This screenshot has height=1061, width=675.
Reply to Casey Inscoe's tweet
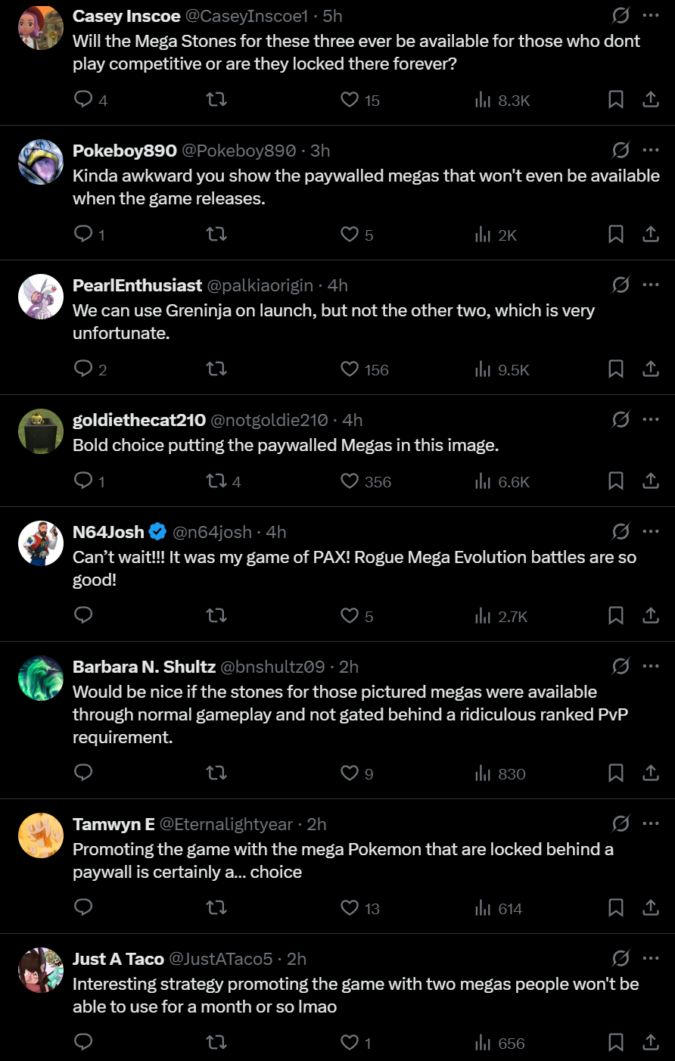tap(83, 99)
